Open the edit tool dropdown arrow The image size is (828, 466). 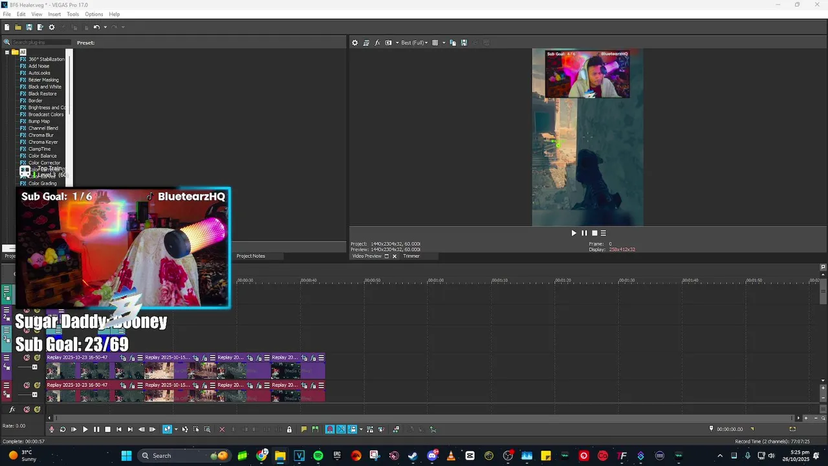176,429
